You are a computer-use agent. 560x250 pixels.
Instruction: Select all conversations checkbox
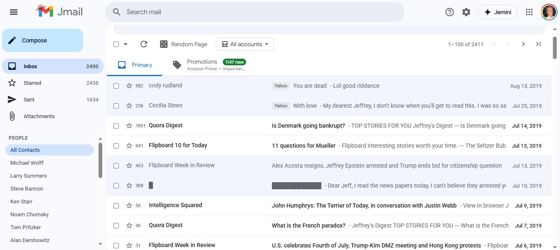(116, 44)
